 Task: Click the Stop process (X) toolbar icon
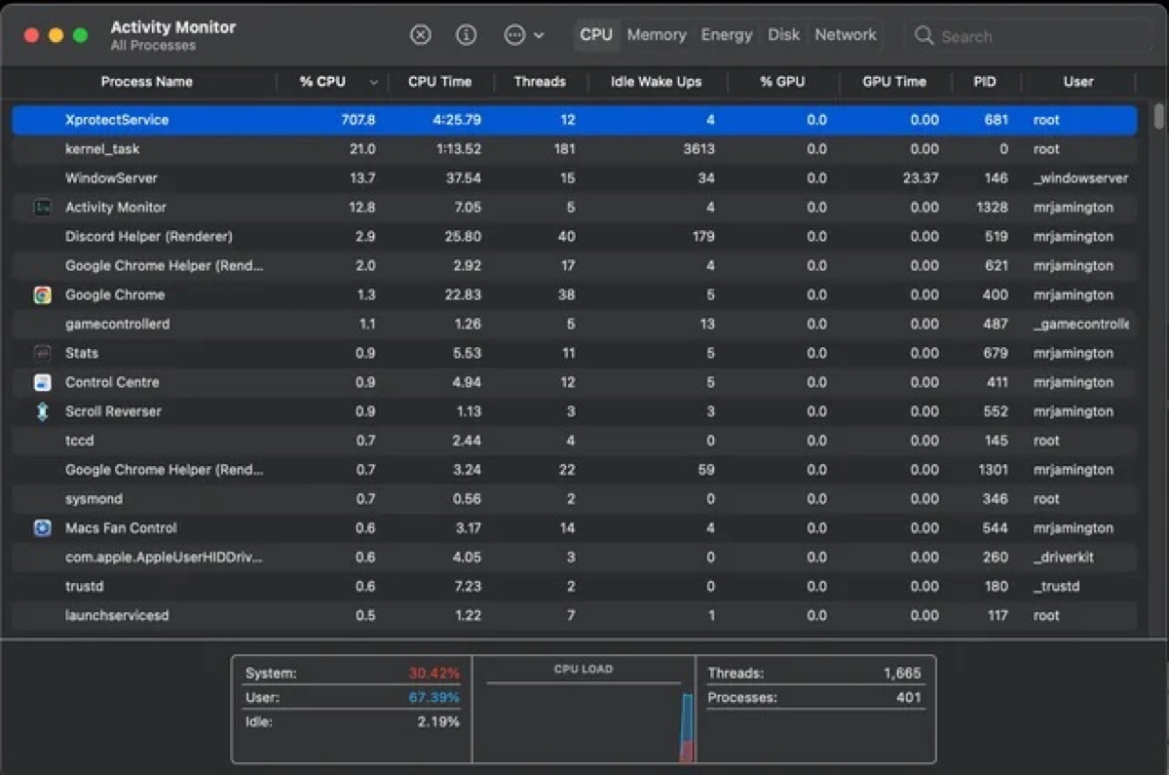(420, 35)
